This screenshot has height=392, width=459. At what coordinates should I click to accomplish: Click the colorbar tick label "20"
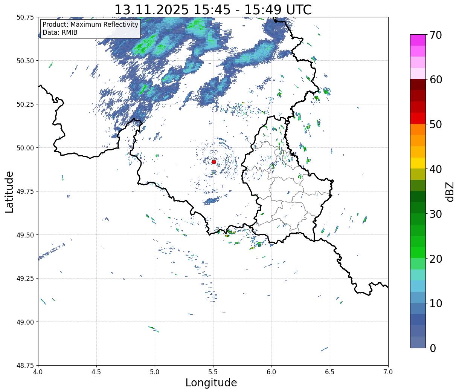click(436, 259)
